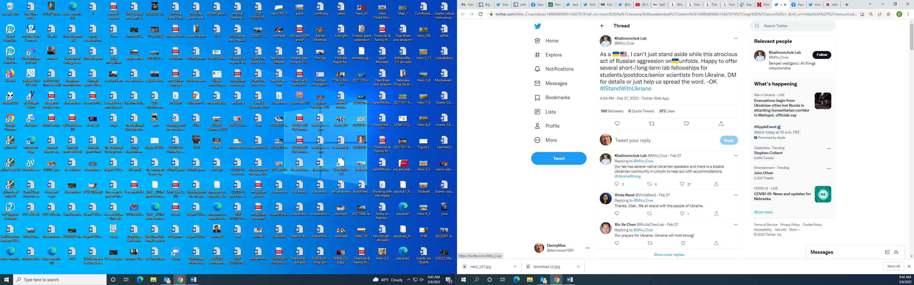Image resolution: width=914 pixels, height=285 pixels.
Task: Click Show more replies
Action: coord(668,255)
